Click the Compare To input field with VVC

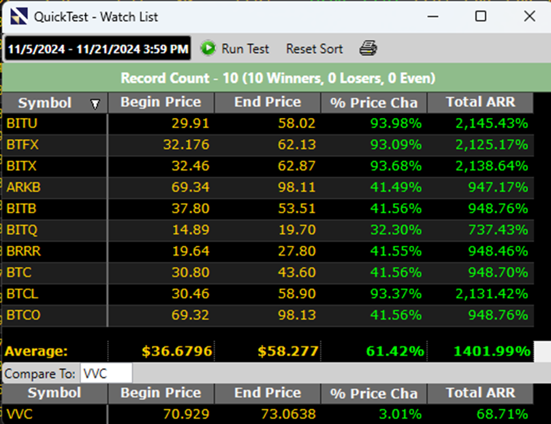106,373
